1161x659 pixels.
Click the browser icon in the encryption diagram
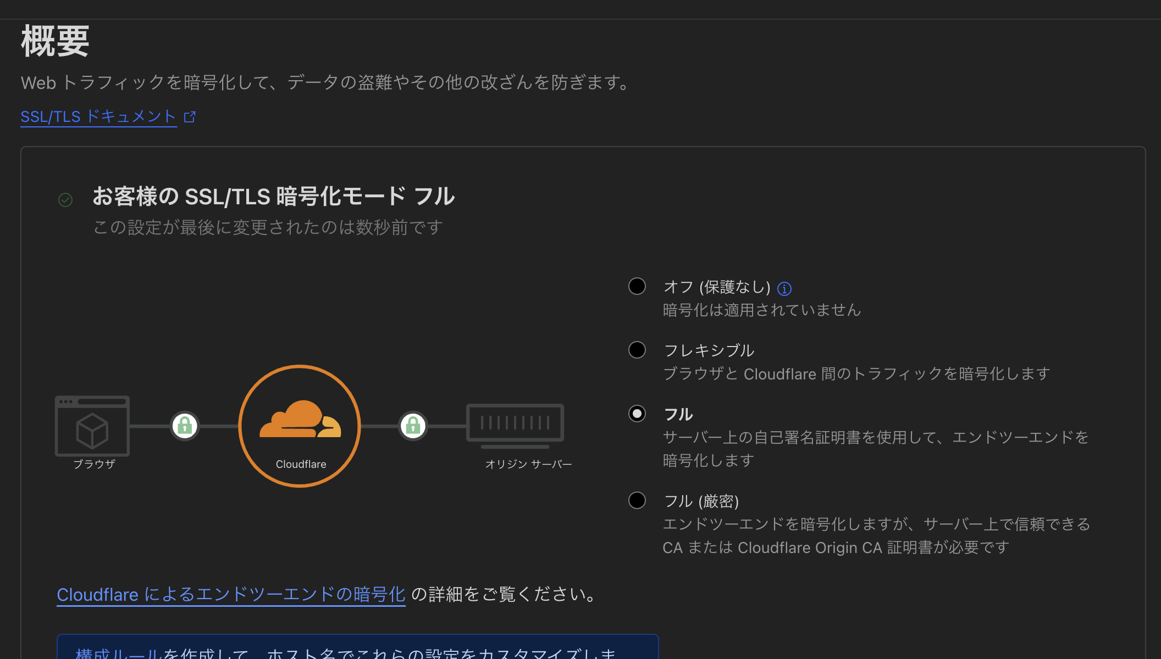(92, 427)
